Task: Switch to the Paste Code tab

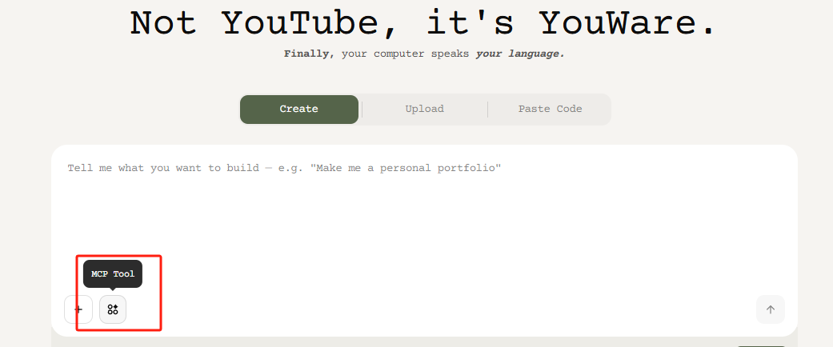Action: [x=550, y=110]
